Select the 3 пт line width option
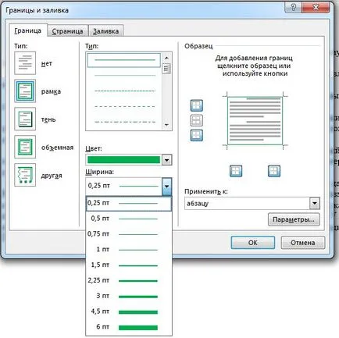The width and height of the screenshot is (339, 338). pos(129,296)
